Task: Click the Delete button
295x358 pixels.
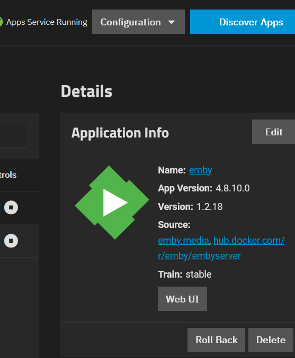Action: tap(271, 340)
